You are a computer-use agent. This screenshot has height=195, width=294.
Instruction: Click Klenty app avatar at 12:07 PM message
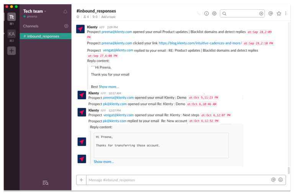click(x=82, y=112)
